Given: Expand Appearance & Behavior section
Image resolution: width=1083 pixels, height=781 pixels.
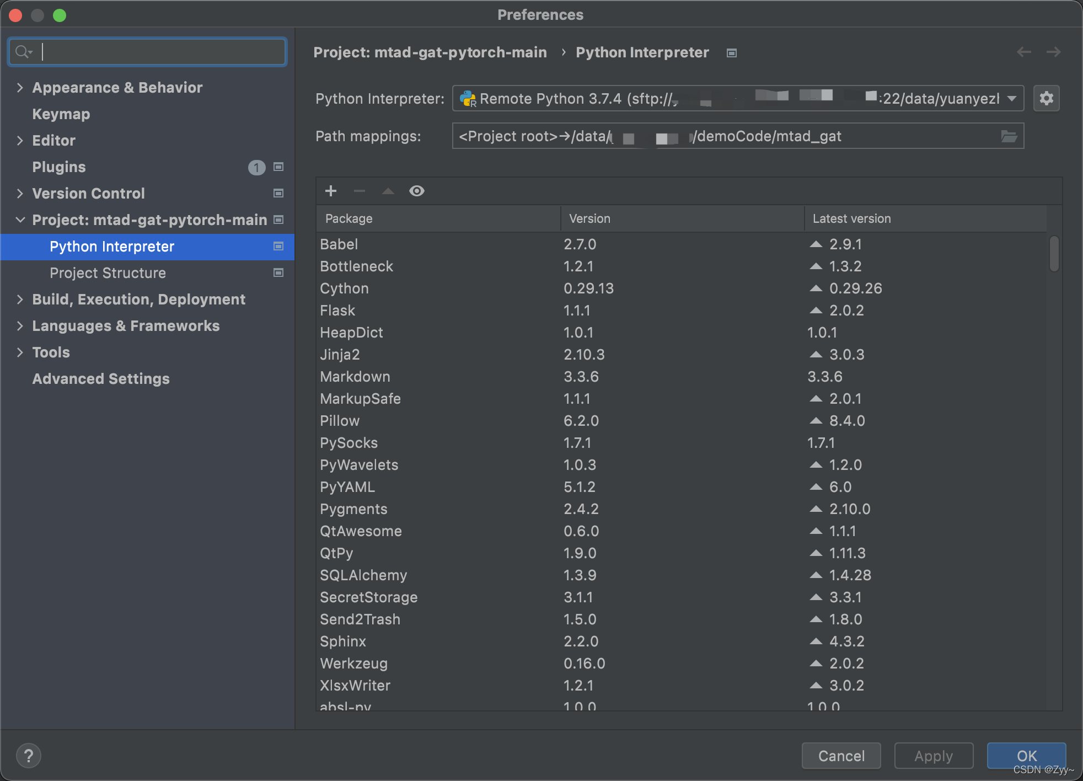Looking at the screenshot, I should pyautogui.click(x=20, y=88).
